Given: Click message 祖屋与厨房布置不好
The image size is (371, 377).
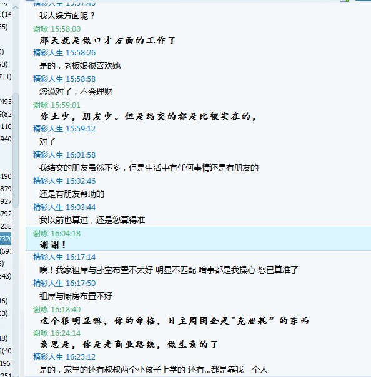Looking at the screenshot, I should tap(76, 296).
